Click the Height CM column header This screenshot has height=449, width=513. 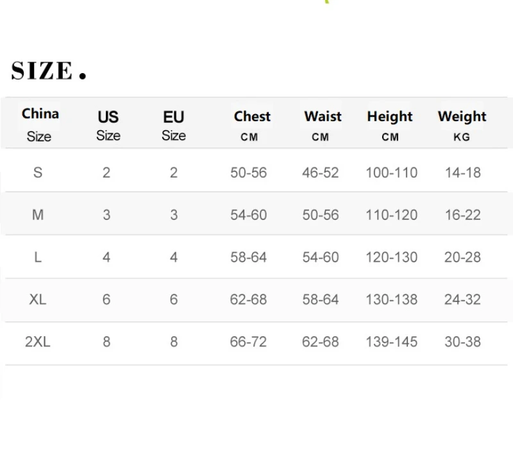click(389, 125)
